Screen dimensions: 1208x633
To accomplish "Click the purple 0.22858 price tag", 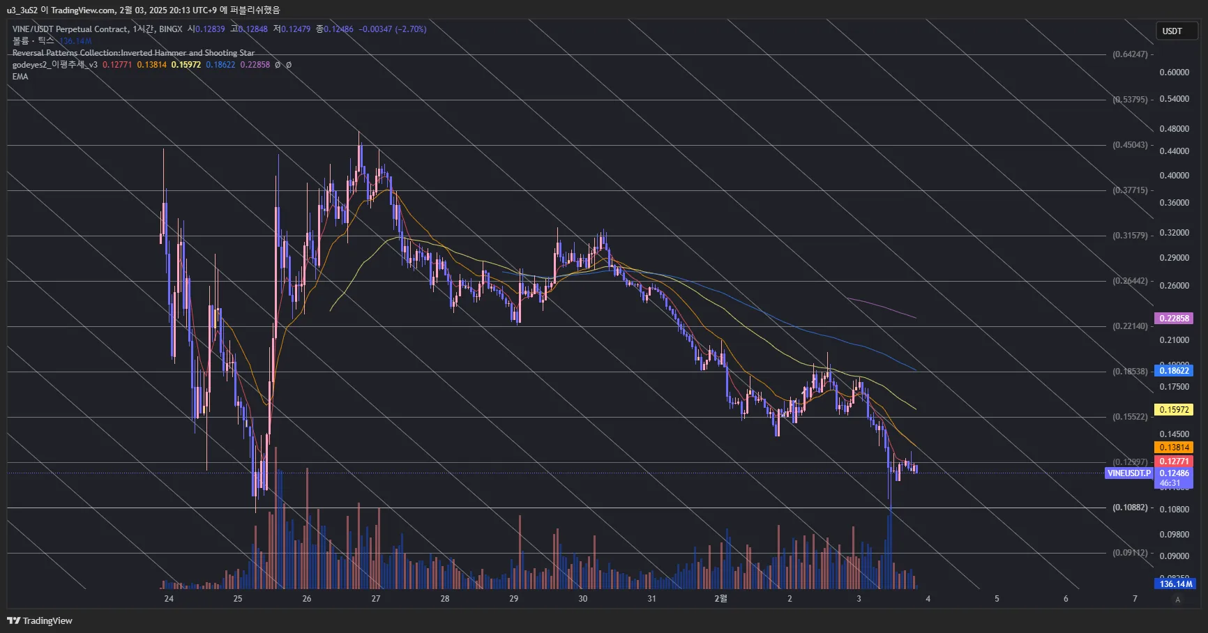I will [x=1175, y=319].
